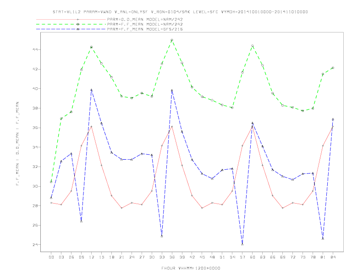Click the x-axis forecast hour label 39

coord(182,257)
